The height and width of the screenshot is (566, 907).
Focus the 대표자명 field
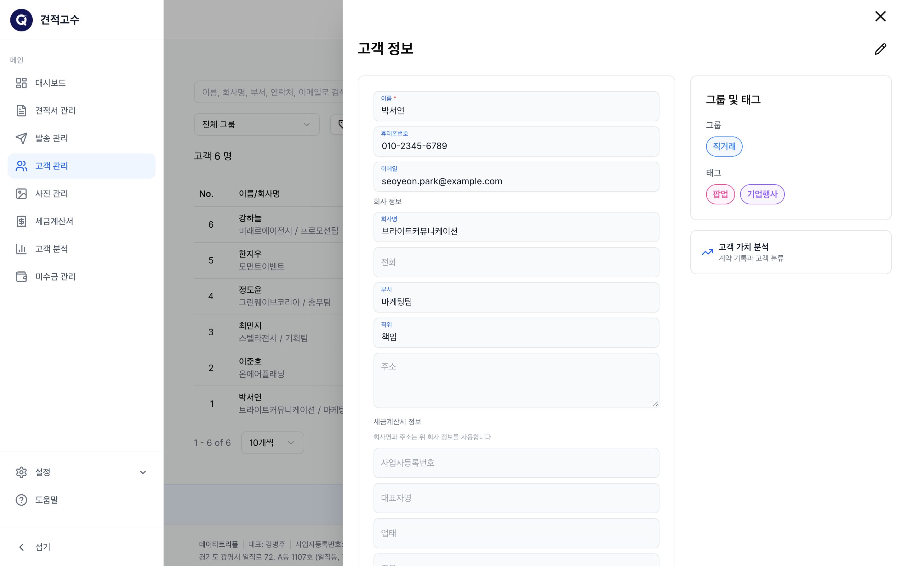pyautogui.click(x=516, y=498)
